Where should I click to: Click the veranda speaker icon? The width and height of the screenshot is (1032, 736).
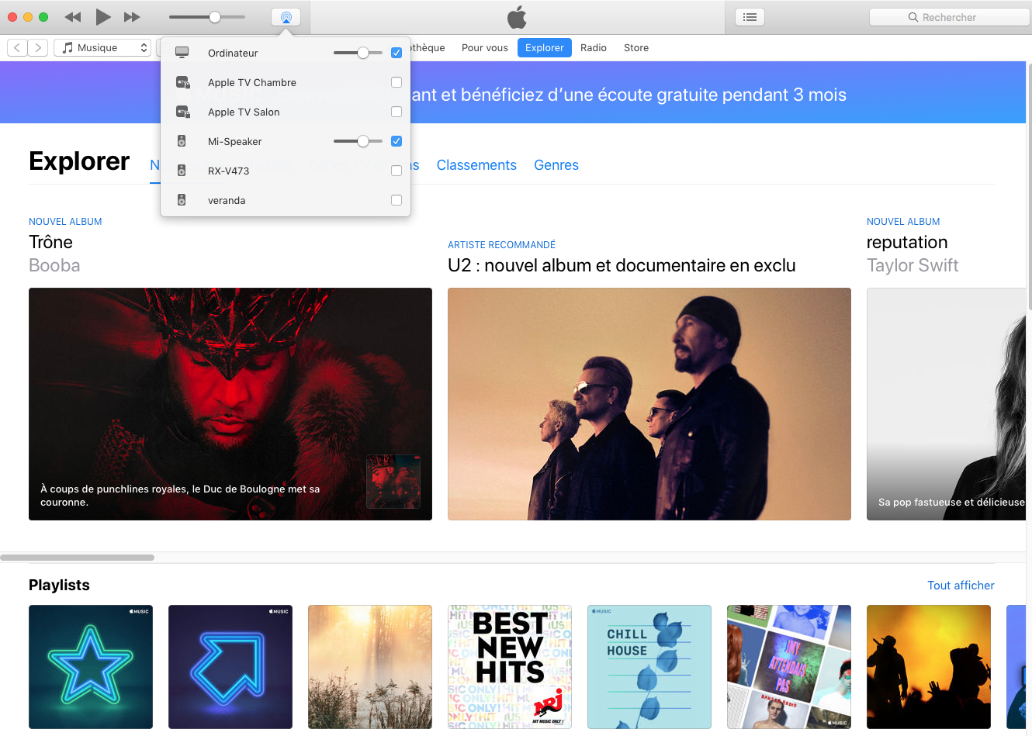coord(182,200)
